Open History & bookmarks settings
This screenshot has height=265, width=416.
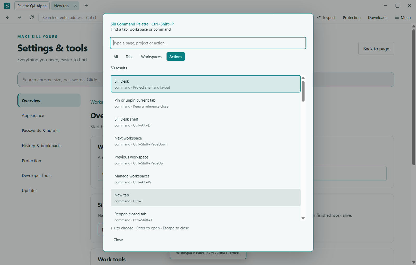pos(49,145)
